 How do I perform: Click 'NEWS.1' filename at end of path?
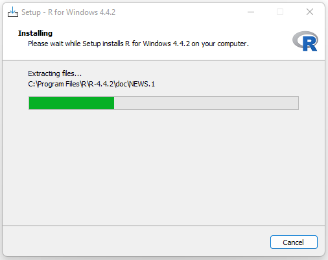[142, 84]
